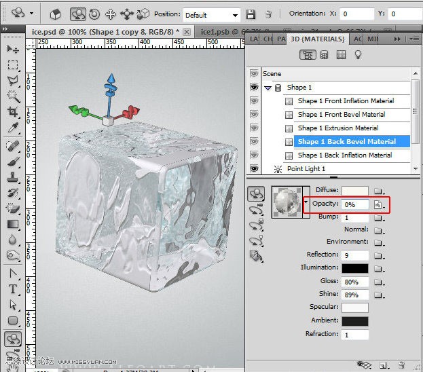The width and height of the screenshot is (423, 372).
Task: Filter 3D panel by meshes
Action: pos(324,55)
